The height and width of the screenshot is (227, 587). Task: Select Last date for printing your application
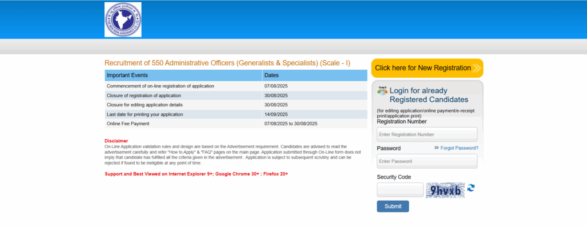pos(145,114)
